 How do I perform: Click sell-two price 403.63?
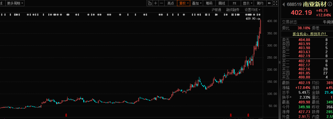tap(304, 52)
